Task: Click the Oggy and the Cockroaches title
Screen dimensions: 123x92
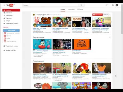Action: (x=40, y=51)
